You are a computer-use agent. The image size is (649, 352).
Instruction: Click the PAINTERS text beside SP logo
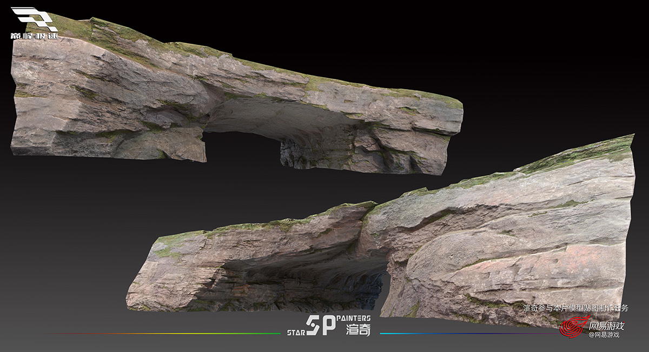[x=356, y=319]
